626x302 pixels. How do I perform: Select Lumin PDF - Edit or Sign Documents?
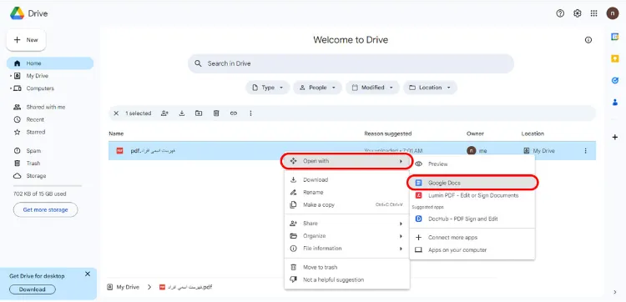tap(472, 195)
